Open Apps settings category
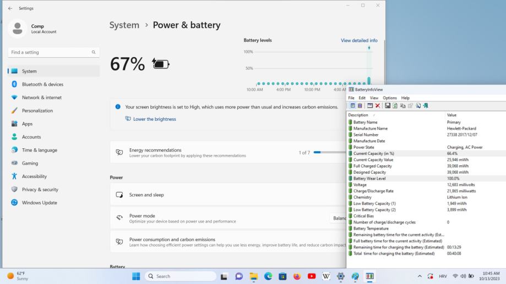Image resolution: width=506 pixels, height=284 pixels. 53,124
